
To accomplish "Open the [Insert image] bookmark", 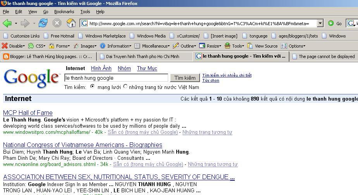I will click(220, 36).
